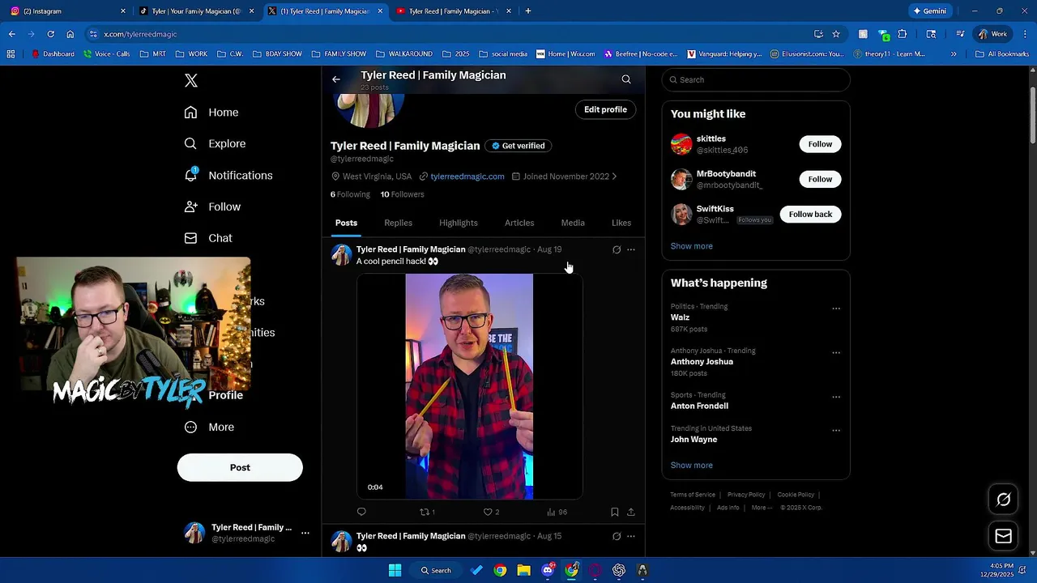
Task: Click Grok icon on Aug 15 post
Action: (617, 536)
